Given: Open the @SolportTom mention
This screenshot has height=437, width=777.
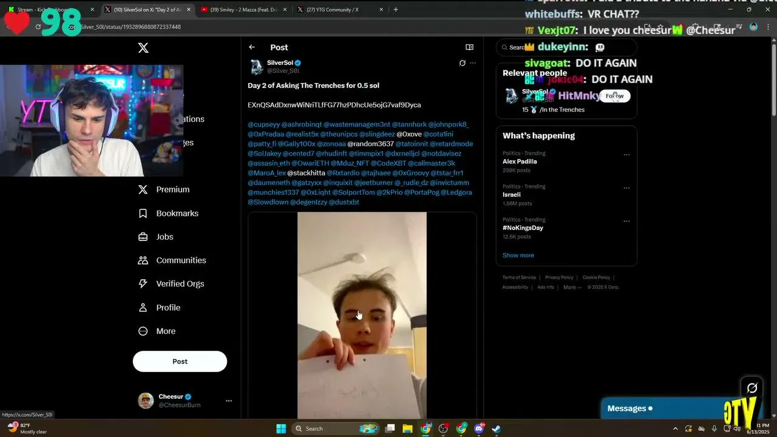Looking at the screenshot, I should coord(353,192).
